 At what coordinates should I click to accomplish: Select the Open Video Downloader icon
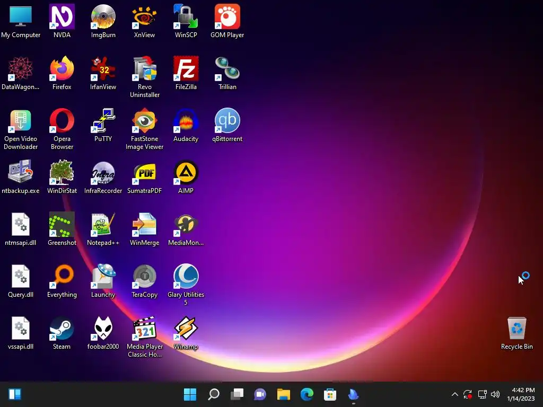pos(21,120)
